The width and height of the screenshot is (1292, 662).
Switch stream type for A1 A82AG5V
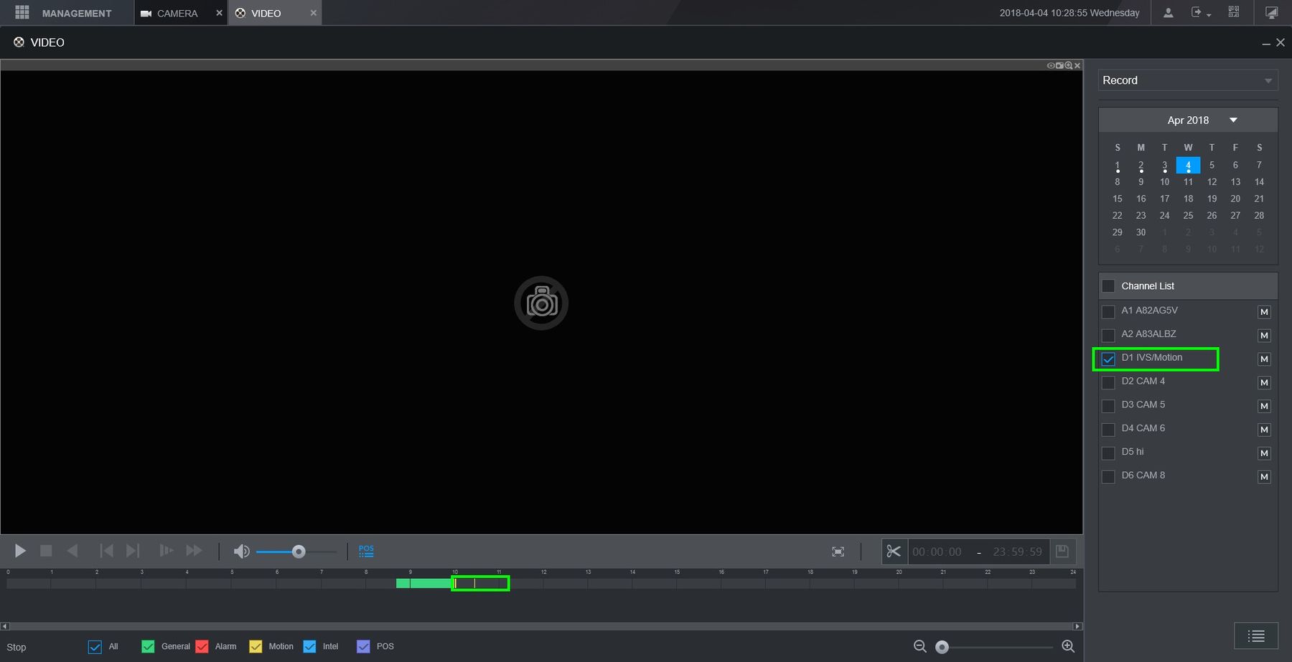click(1265, 312)
